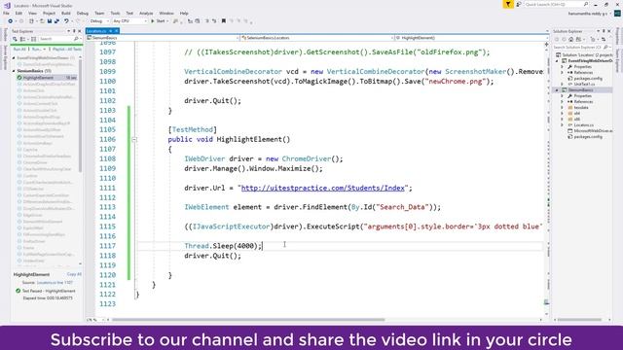Image resolution: width=623 pixels, height=350 pixels.
Task: Expand the Locators.cs file node
Action: (x=563, y=125)
